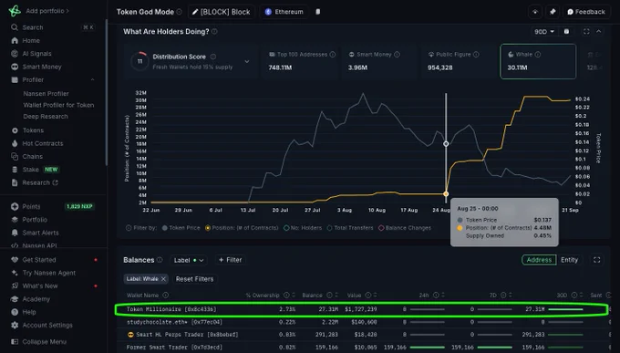The width and height of the screenshot is (620, 353).
Task: Click the Nansen logo icon
Action: point(15,11)
